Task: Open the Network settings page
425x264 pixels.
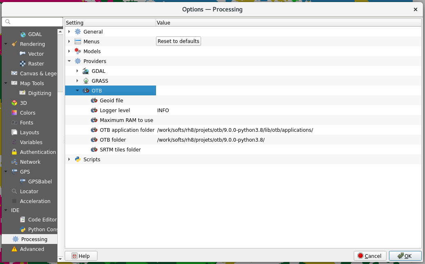Action: 30,162
